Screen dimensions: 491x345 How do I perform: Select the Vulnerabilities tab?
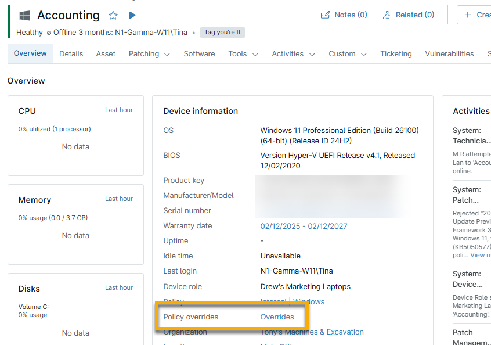(x=449, y=53)
